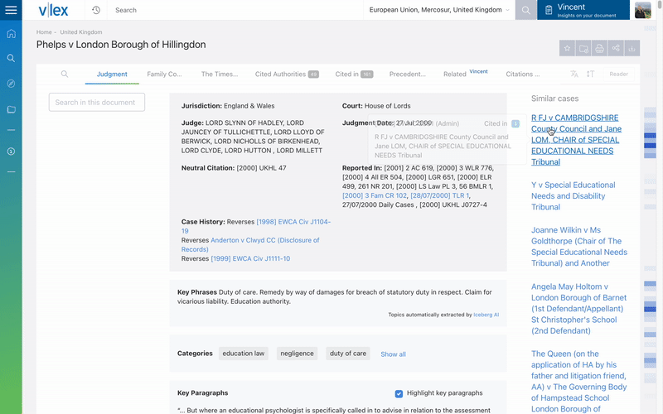Focus the top Search field
Screen dimensions: 663x414
click(x=237, y=10)
